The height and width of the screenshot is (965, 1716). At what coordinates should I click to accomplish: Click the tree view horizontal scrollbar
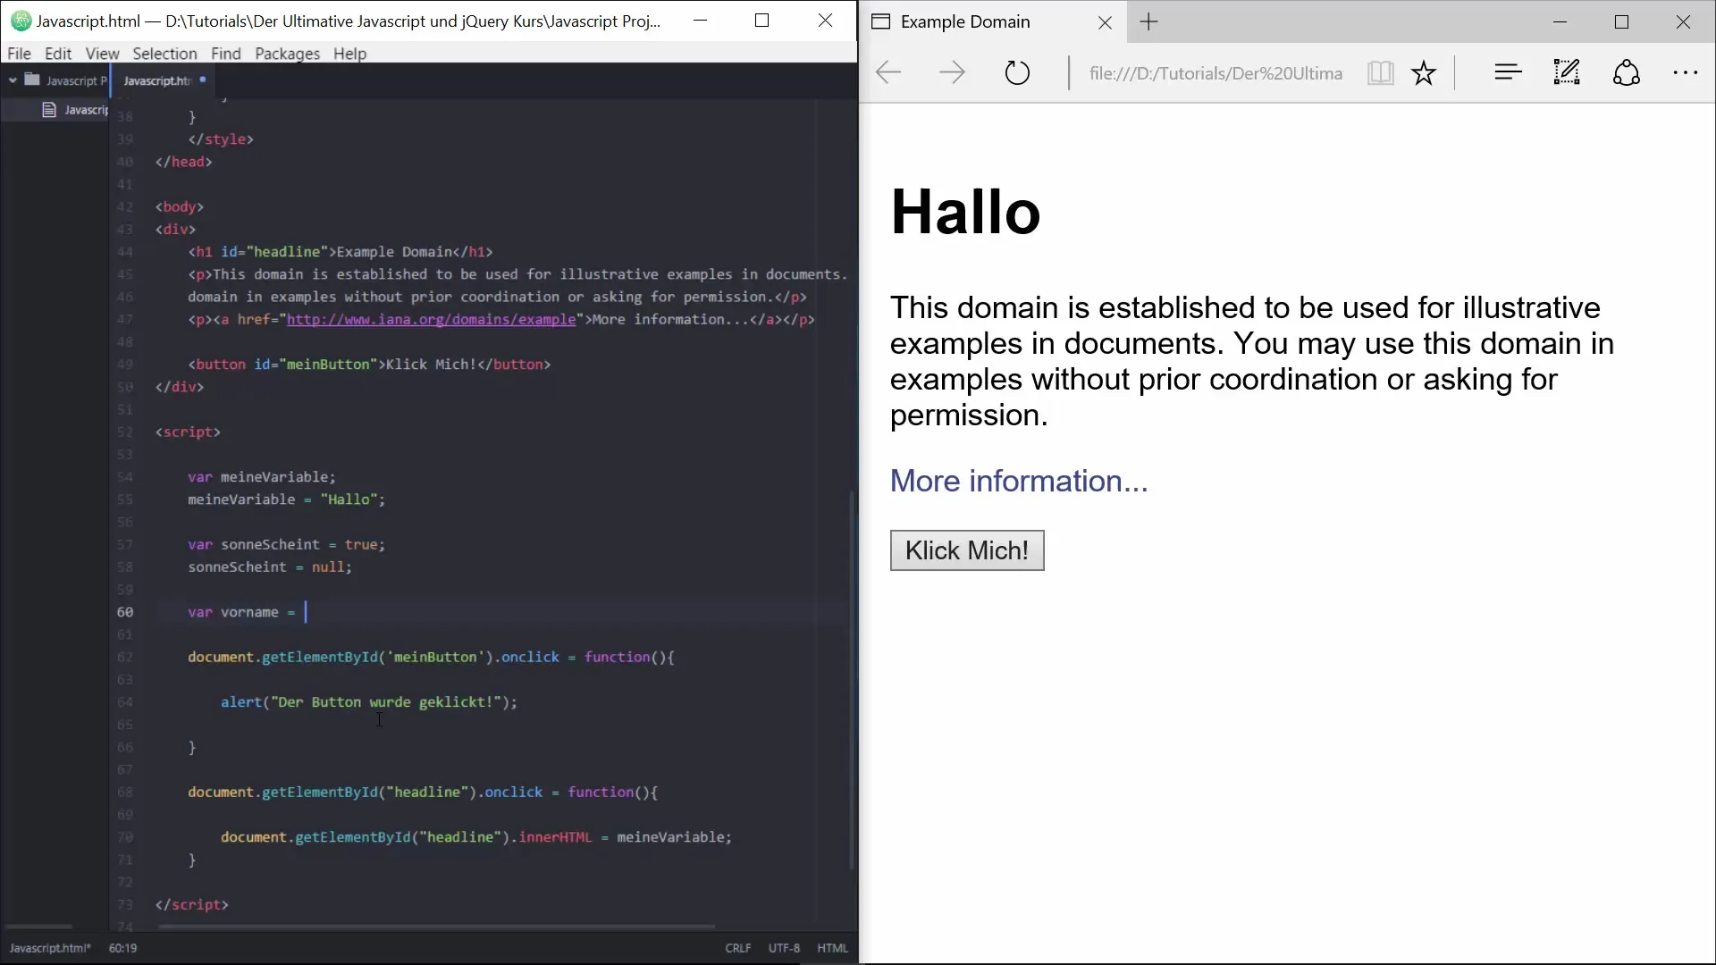click(x=38, y=927)
